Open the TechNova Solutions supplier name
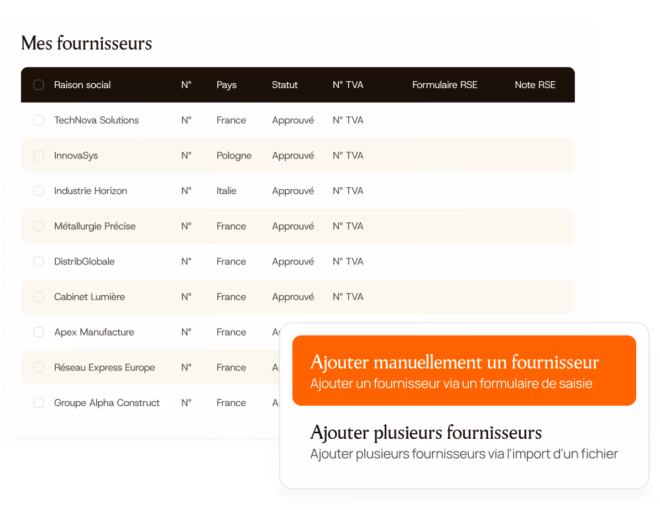 point(96,120)
